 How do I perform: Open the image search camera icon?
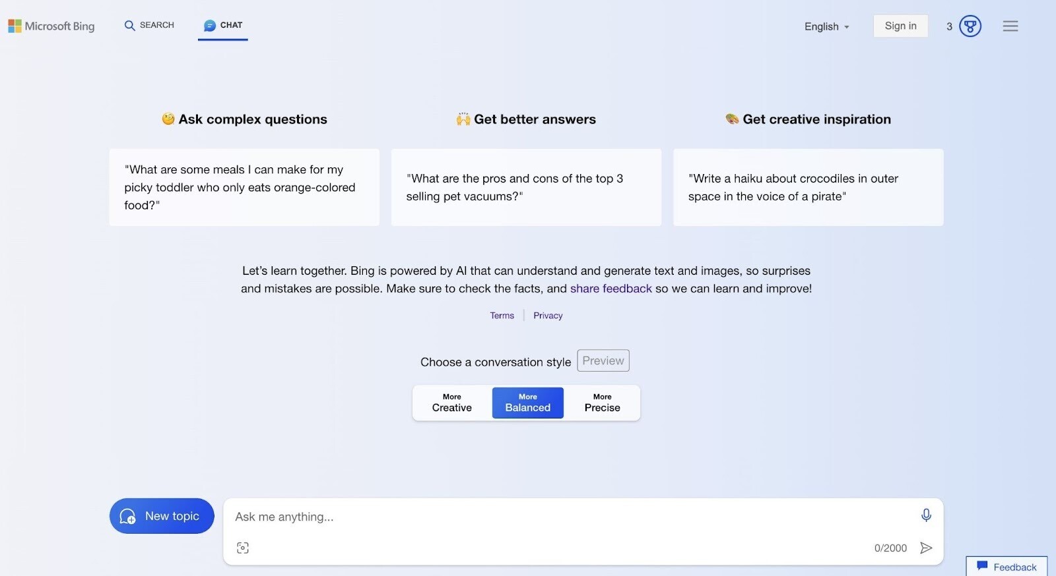(243, 547)
